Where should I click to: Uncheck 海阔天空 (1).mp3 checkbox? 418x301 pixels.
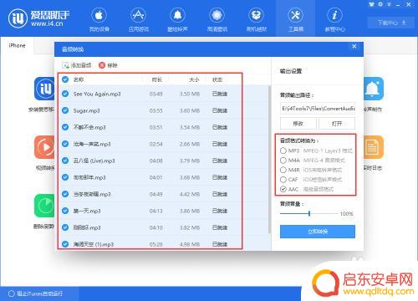(x=65, y=244)
